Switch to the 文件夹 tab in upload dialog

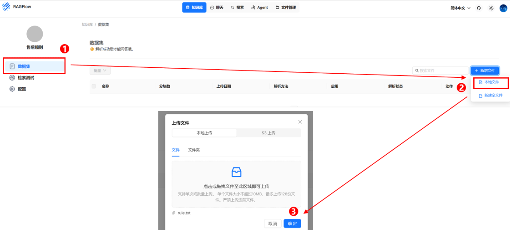(194, 150)
